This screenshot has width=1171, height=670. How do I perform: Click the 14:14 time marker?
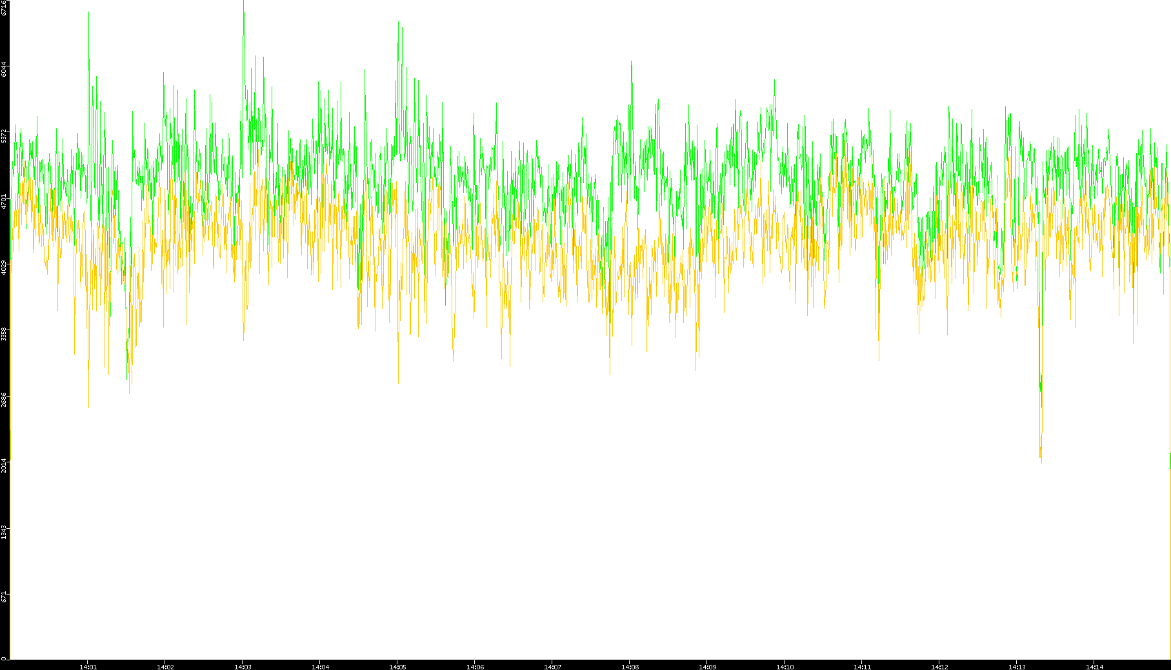(1094, 667)
